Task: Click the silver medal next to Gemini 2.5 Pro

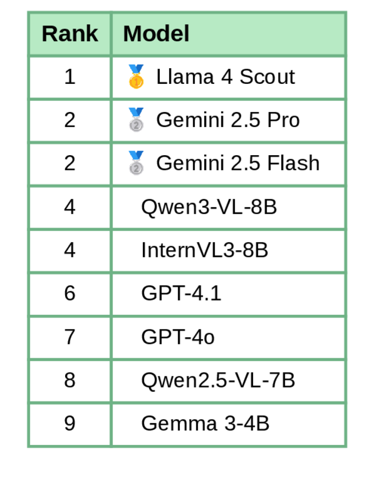Action: [136, 120]
